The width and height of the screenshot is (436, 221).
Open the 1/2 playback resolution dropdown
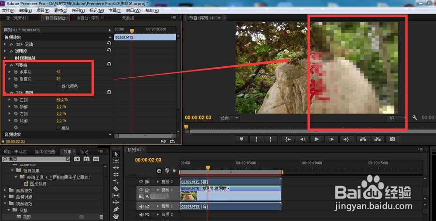pos(396,118)
